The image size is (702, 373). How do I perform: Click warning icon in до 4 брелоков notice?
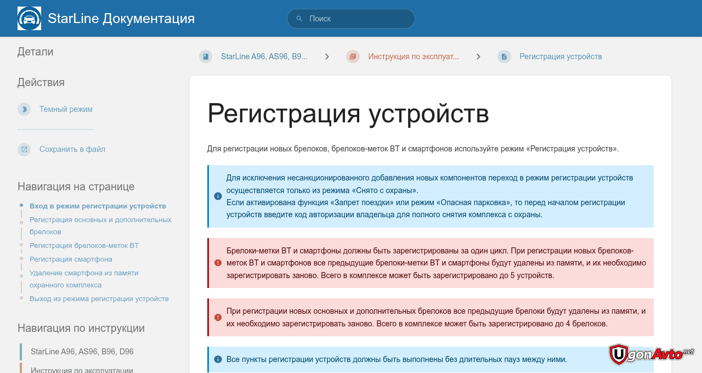tap(218, 317)
